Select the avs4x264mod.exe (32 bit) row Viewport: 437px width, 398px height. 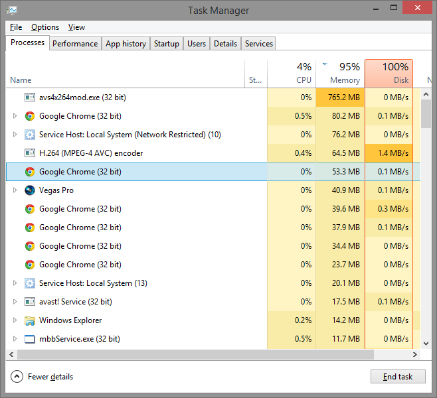point(213,98)
